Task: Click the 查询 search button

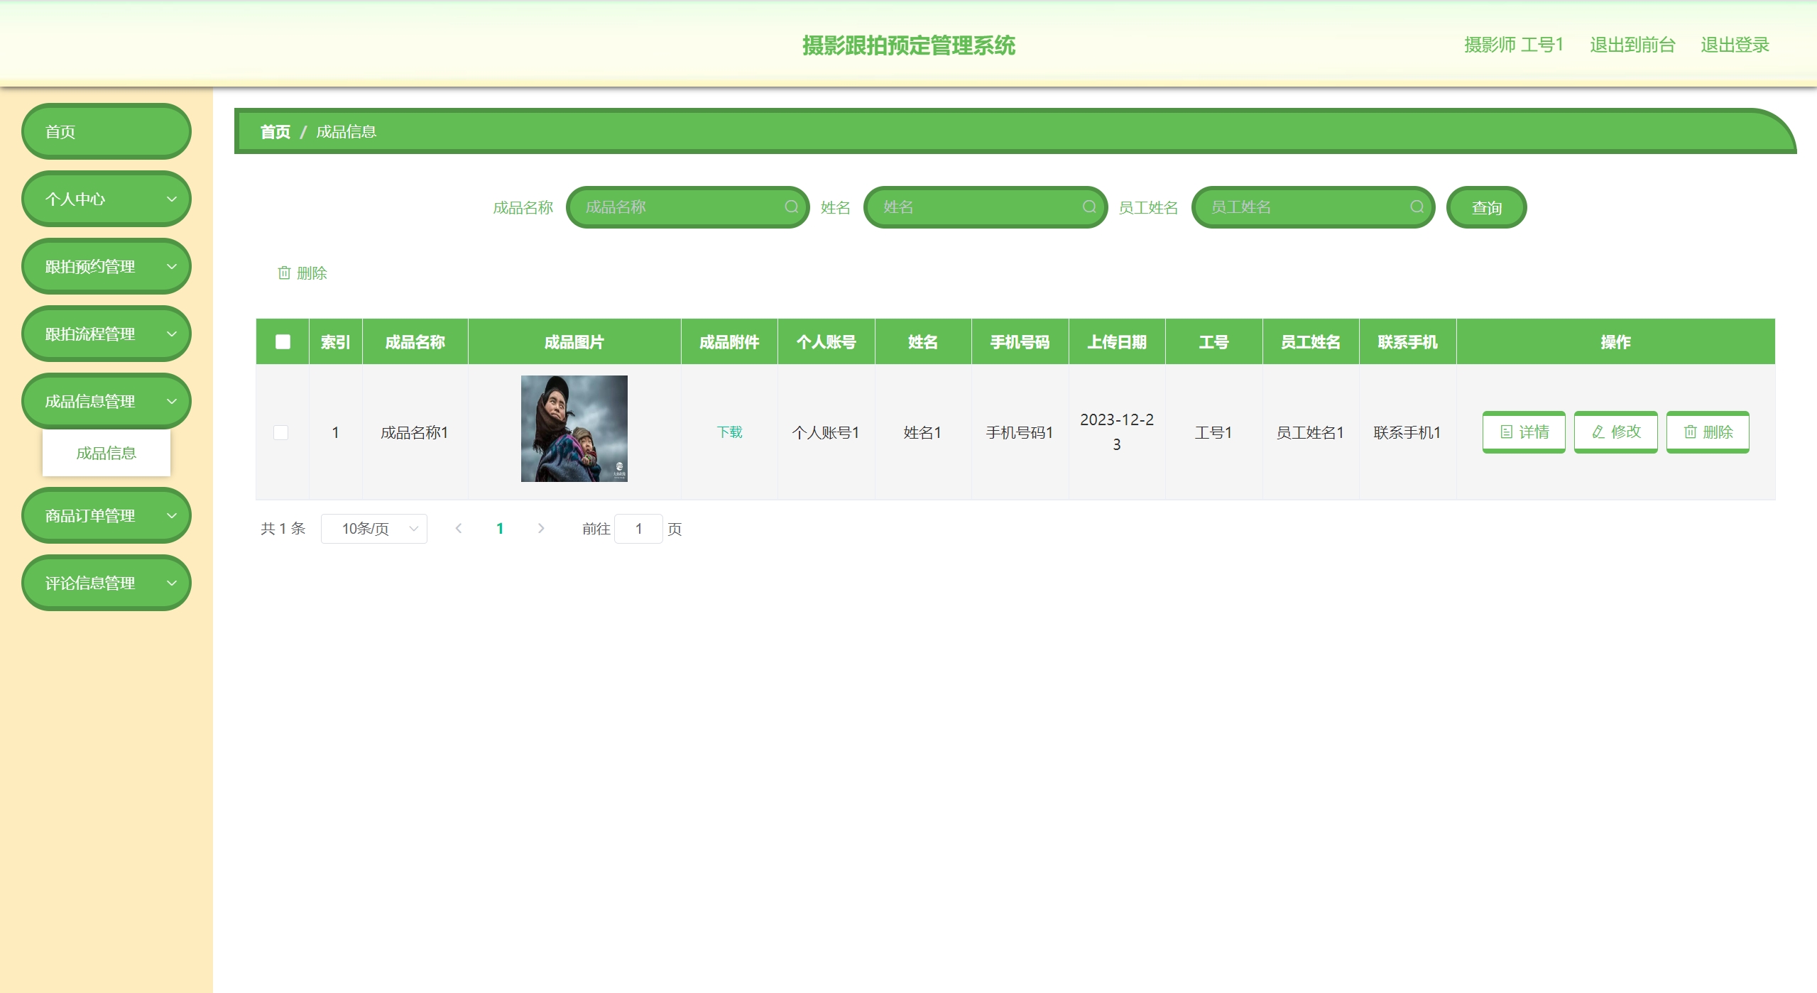Action: (1486, 207)
